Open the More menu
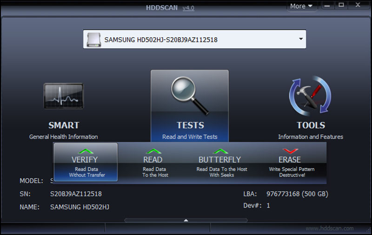The image size is (372, 235). [301, 6]
